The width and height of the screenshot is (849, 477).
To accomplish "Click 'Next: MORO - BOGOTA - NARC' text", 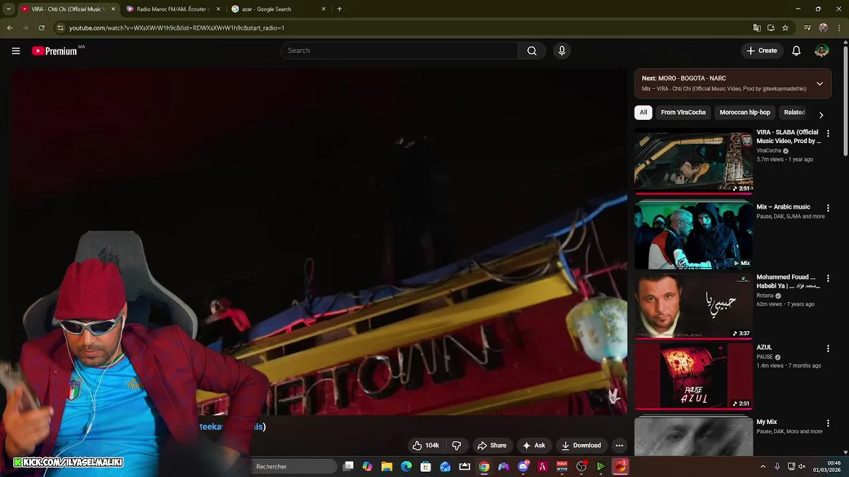I will coord(684,78).
